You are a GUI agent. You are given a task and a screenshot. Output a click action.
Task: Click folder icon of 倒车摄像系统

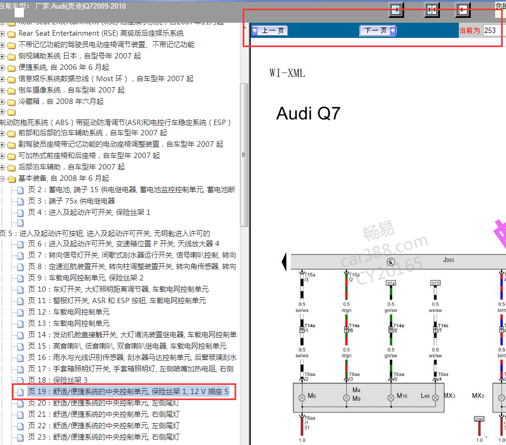point(11,90)
